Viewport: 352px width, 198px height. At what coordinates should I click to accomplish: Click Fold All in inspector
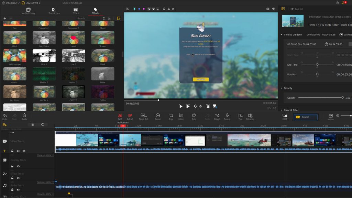297,9
